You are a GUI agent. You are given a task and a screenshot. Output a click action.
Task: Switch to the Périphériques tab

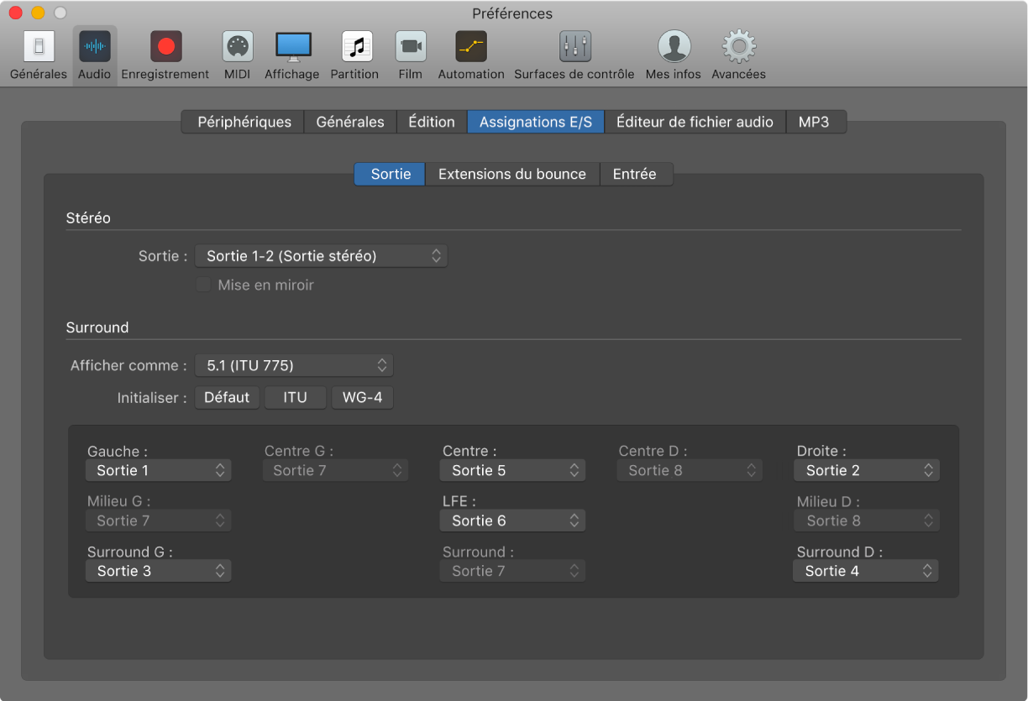[x=244, y=122]
